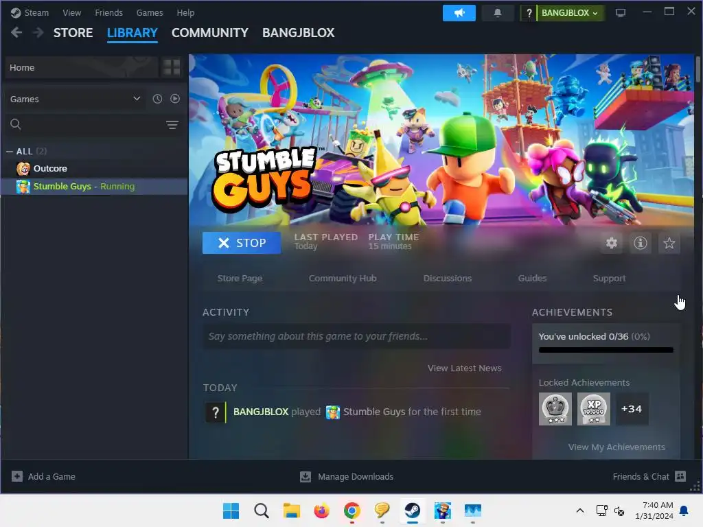This screenshot has width=703, height=527.
Task: Click the crown locked achievement icon
Action: (x=555, y=409)
